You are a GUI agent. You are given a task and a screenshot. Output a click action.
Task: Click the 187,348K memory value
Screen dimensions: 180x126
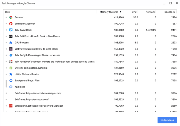point(119,30)
